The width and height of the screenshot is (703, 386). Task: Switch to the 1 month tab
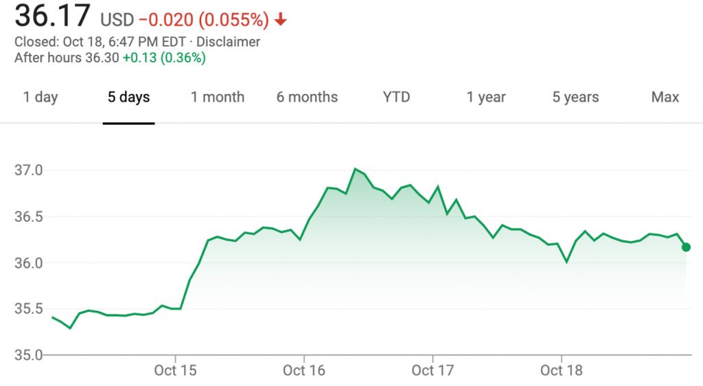click(x=218, y=97)
